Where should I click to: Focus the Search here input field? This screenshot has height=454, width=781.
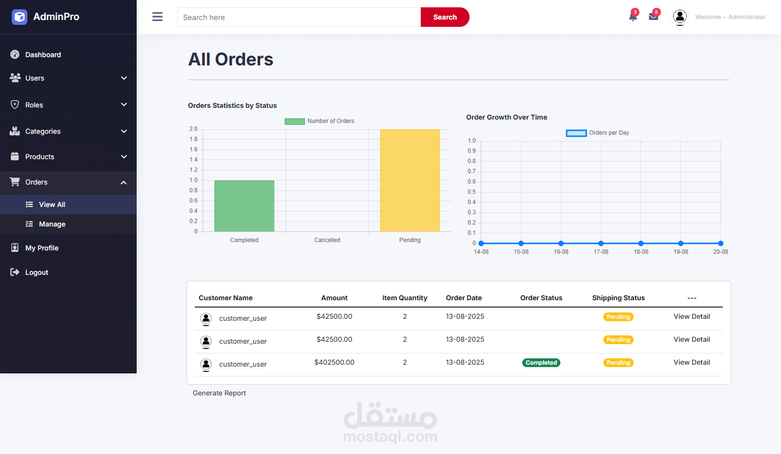click(299, 17)
